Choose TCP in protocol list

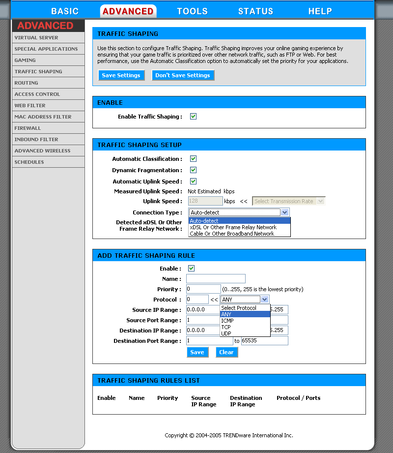pyautogui.click(x=245, y=327)
